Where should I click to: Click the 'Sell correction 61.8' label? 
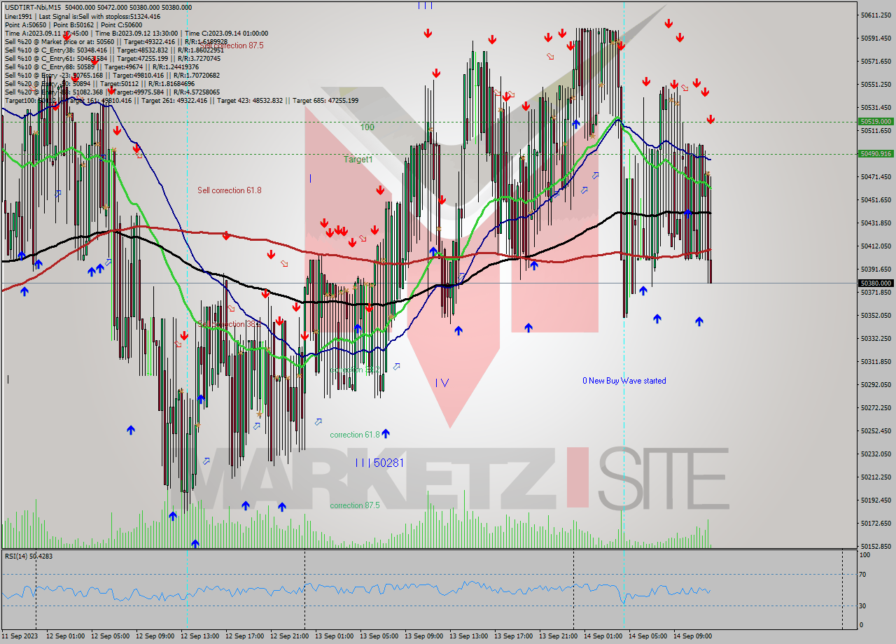pyautogui.click(x=230, y=190)
